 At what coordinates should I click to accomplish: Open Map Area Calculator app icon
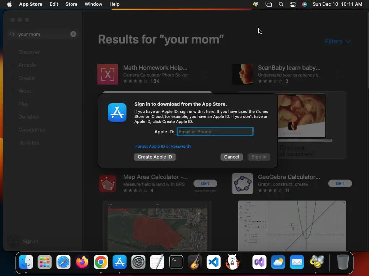[107, 184]
